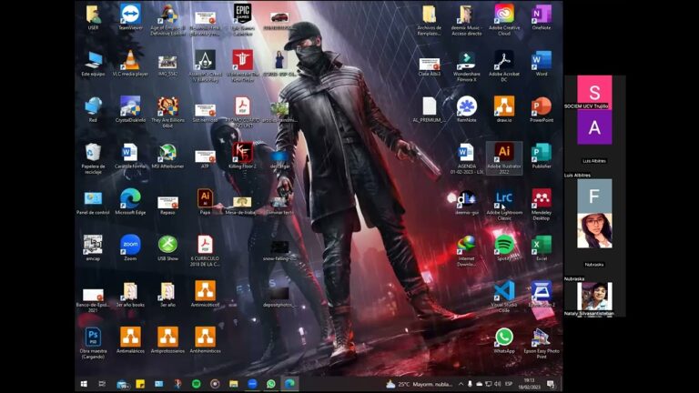This screenshot has height=393, width=699.
Task: Select the Adobe Illustrator 2022 icon
Action: pos(503,157)
